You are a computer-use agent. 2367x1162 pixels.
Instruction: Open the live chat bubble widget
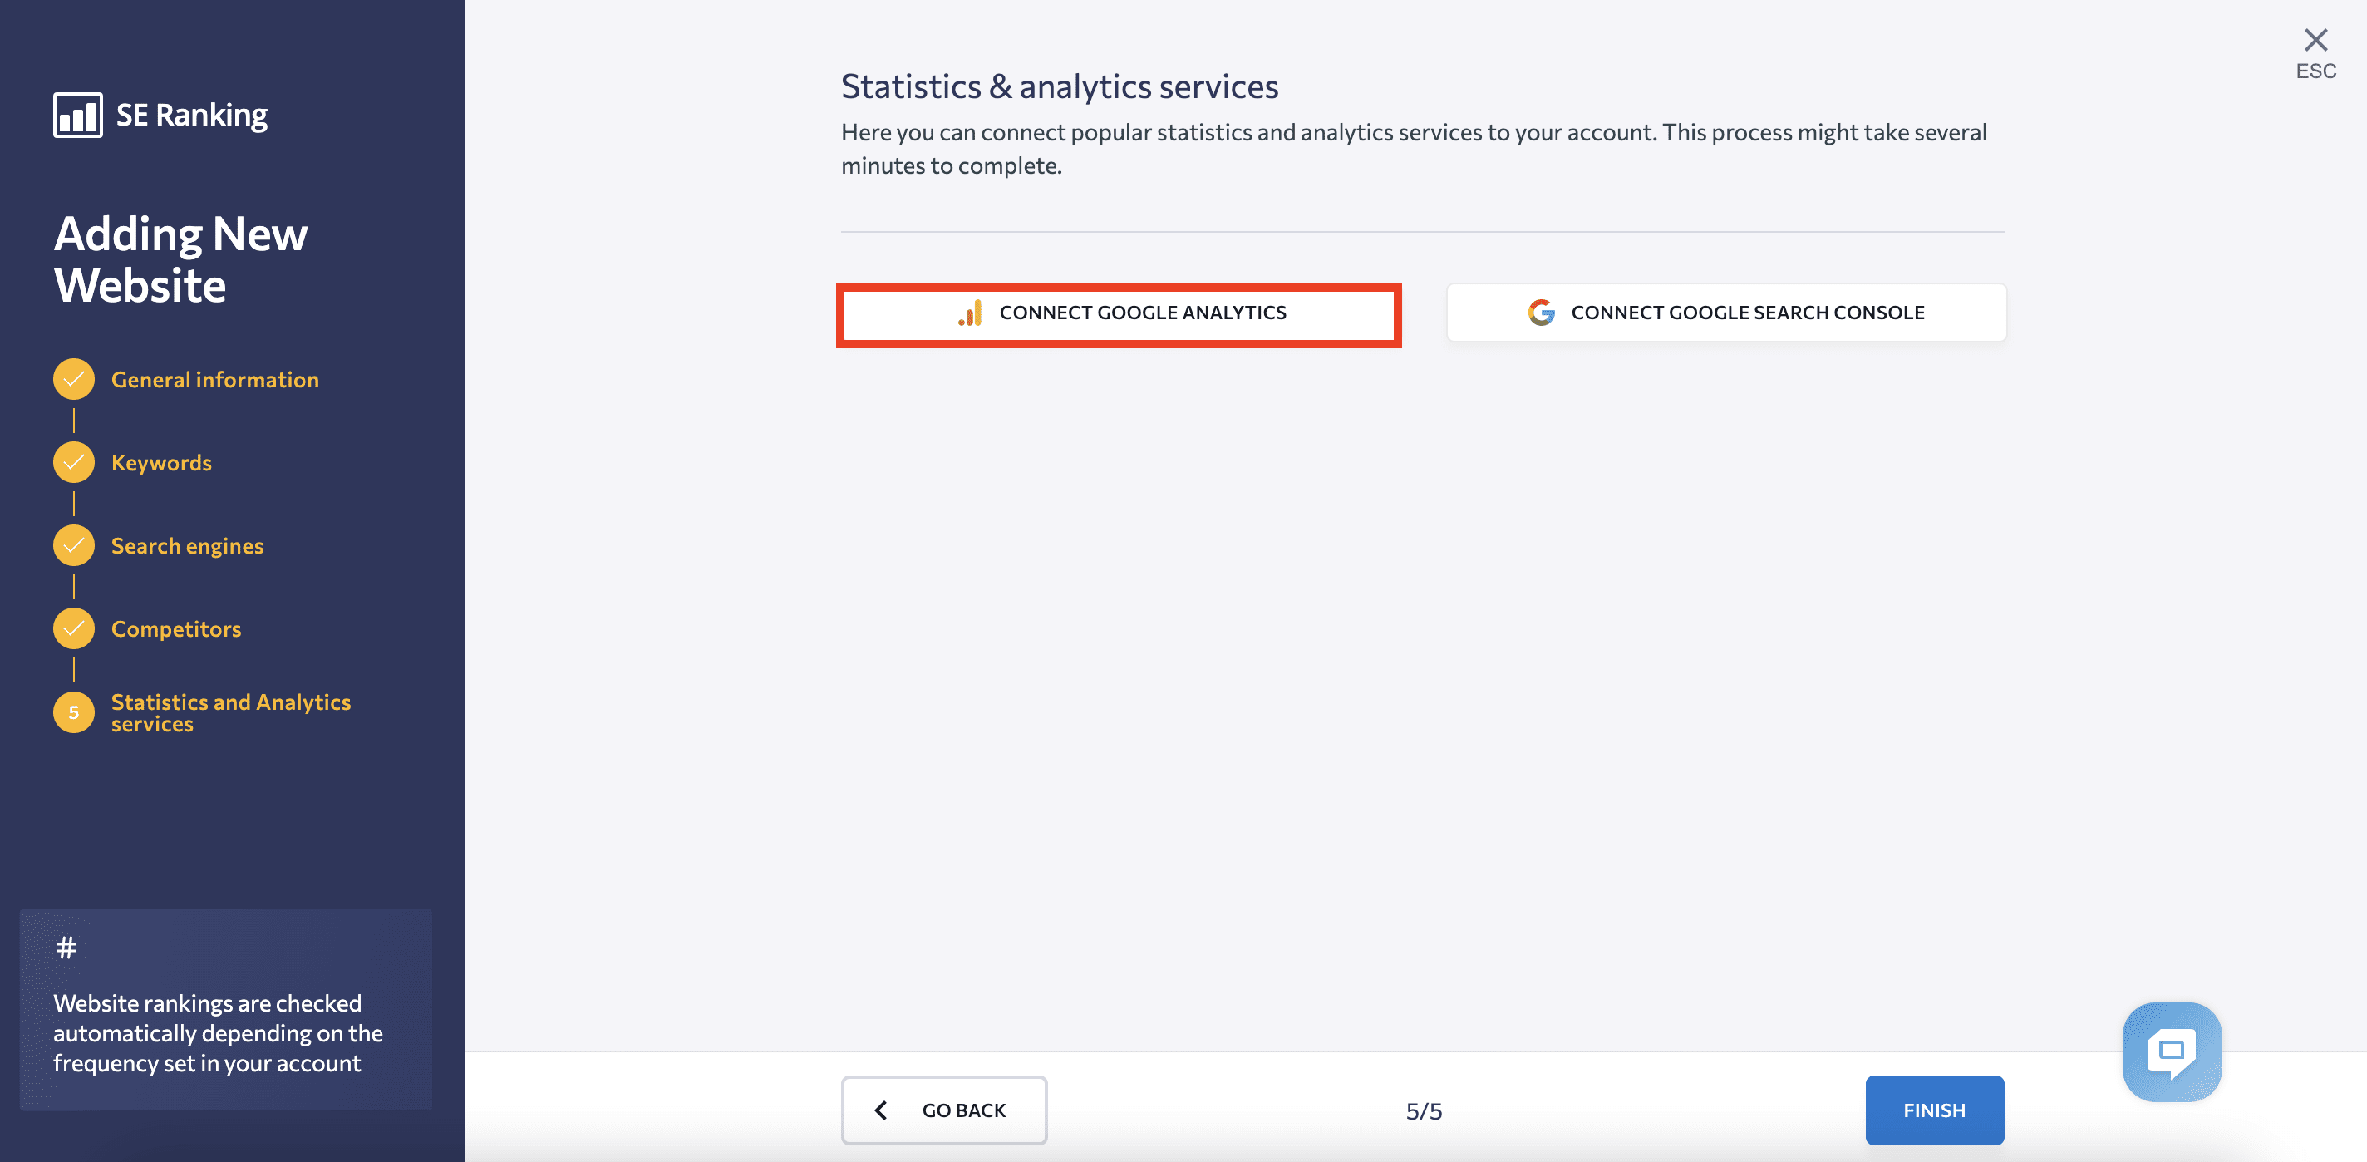[2173, 1051]
